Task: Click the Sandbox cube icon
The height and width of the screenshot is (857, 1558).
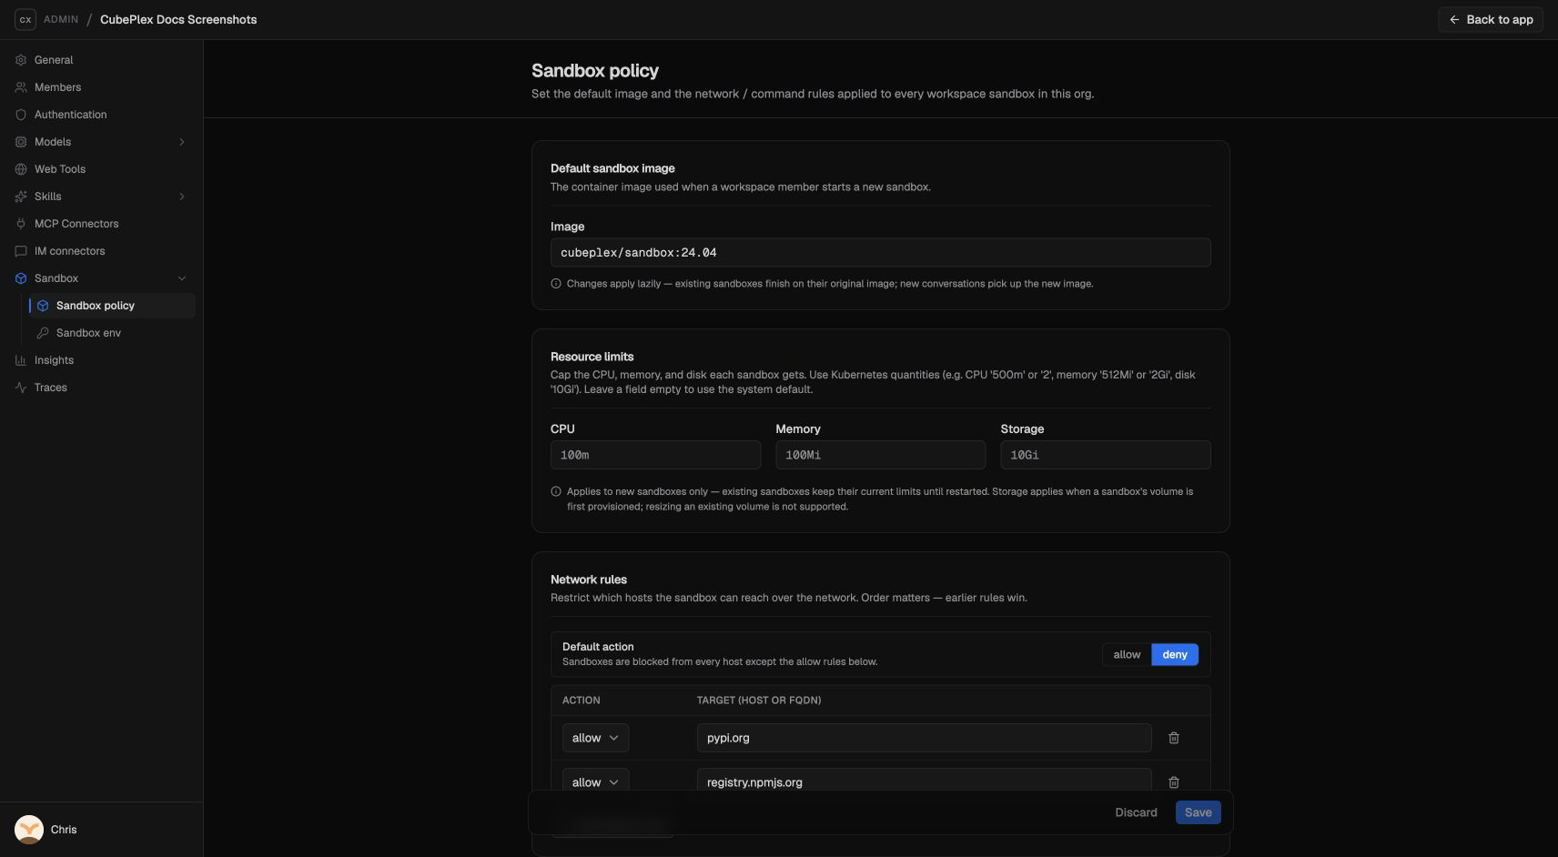Action: pos(21,278)
